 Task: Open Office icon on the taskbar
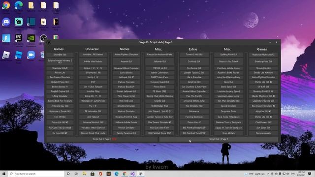(x=100, y=174)
